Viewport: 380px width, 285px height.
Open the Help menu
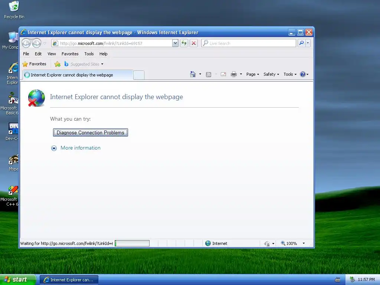103,54
